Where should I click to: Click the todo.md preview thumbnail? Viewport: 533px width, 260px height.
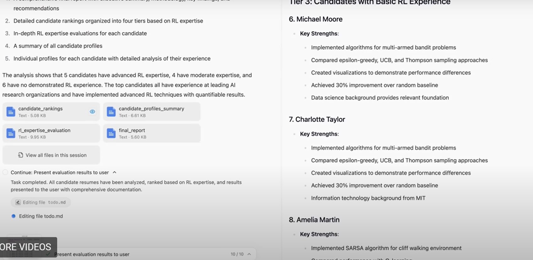point(24,236)
